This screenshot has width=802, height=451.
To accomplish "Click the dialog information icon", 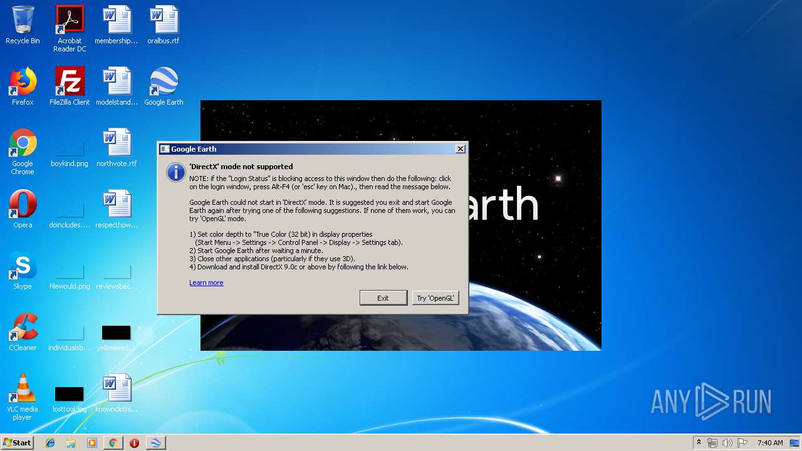I will pyautogui.click(x=175, y=172).
